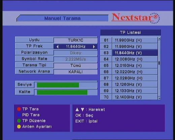Select TP 70 12.140GHz (V)

point(129,97)
